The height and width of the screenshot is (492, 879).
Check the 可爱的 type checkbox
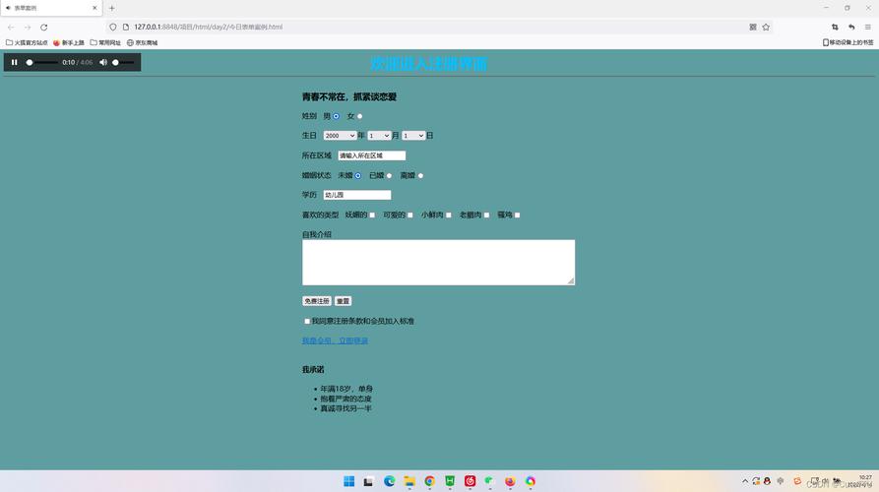coord(410,215)
